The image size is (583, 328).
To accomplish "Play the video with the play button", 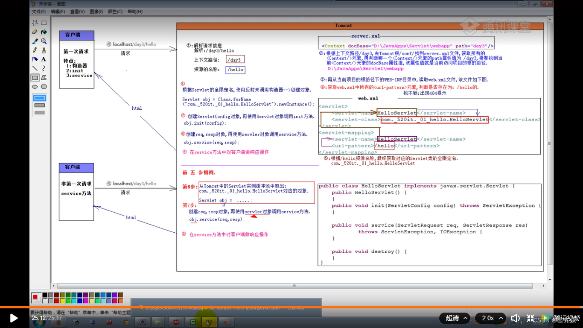I will tap(14, 318).
